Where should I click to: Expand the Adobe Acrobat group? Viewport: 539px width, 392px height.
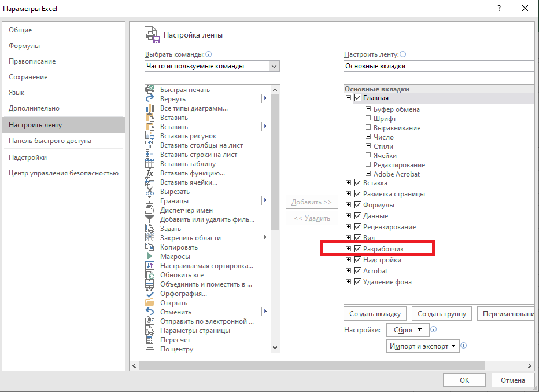(368, 174)
